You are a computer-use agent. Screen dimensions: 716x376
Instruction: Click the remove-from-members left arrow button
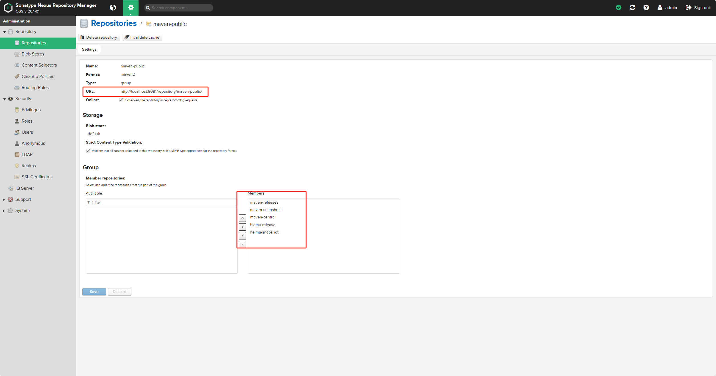pyautogui.click(x=243, y=236)
